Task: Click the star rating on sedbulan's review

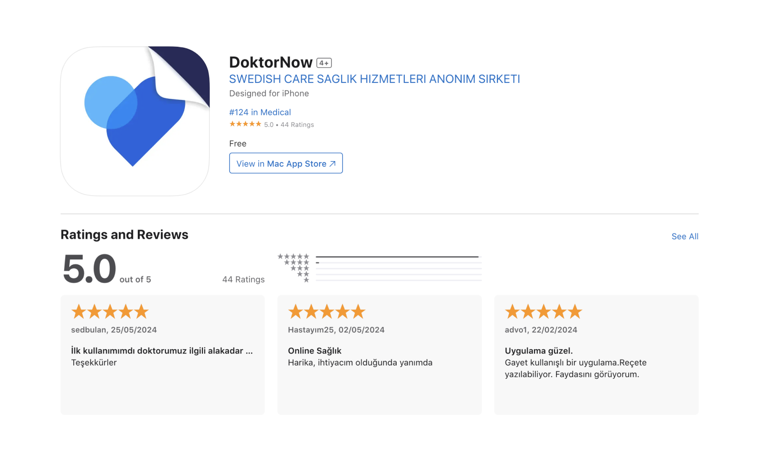Action: (x=110, y=312)
